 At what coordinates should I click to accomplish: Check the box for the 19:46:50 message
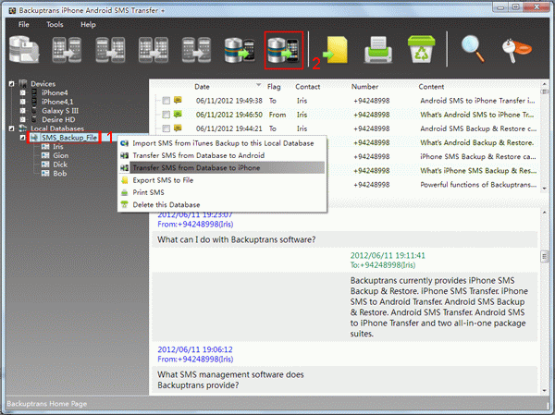166,115
